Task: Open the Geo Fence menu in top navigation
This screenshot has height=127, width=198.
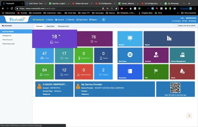Action: point(82,20)
